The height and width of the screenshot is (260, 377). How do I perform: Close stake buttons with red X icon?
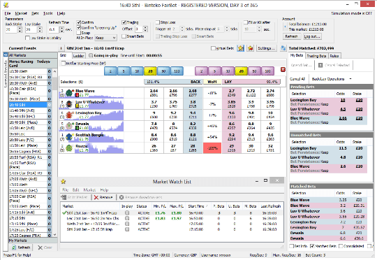click(283, 70)
